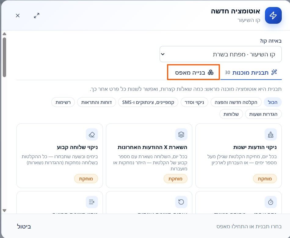Viewport: 290px width, 238px height.
Task: Click the blue lightning bolt automation icon
Action: [x=273, y=15]
